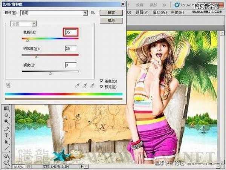
Task: Toggle the Colorize (着色) checkbox
Action: [102, 81]
